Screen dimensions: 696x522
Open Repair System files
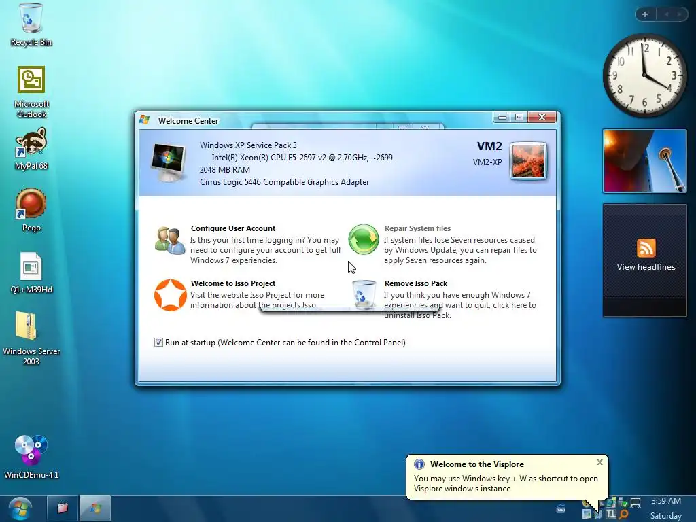coord(417,228)
